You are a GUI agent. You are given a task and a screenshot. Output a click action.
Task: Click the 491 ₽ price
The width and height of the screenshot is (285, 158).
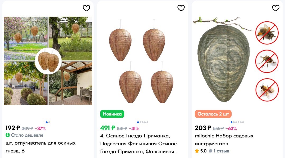[x=108, y=128]
